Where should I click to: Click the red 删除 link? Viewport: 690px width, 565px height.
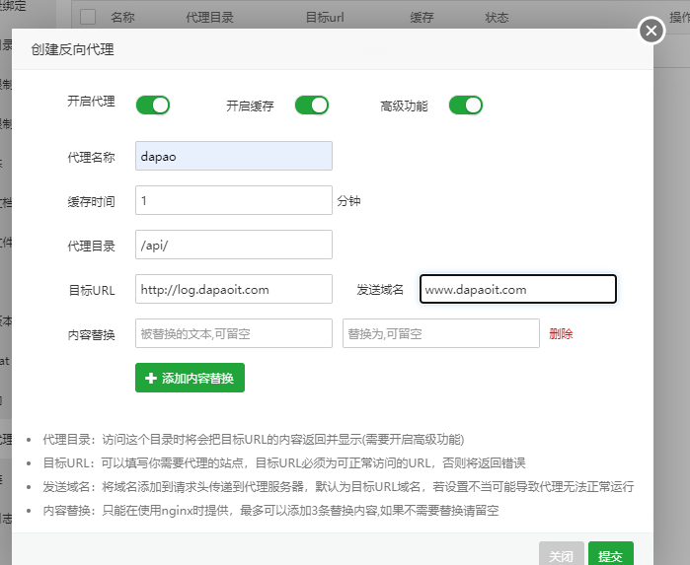(561, 334)
